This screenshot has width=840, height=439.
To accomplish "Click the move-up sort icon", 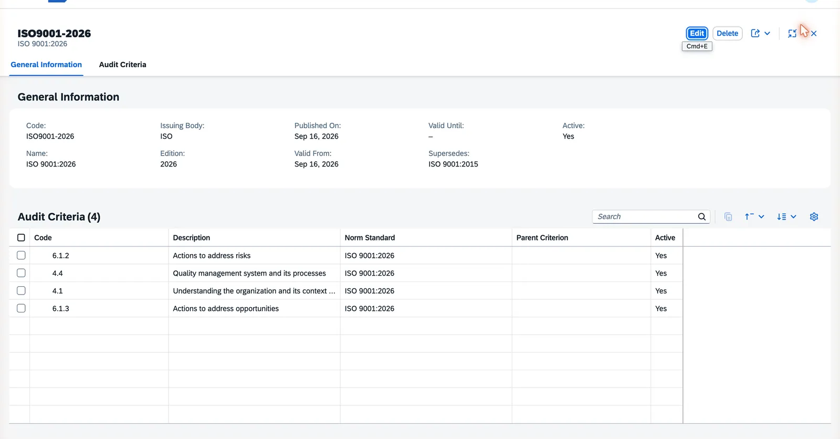I will [x=749, y=216].
